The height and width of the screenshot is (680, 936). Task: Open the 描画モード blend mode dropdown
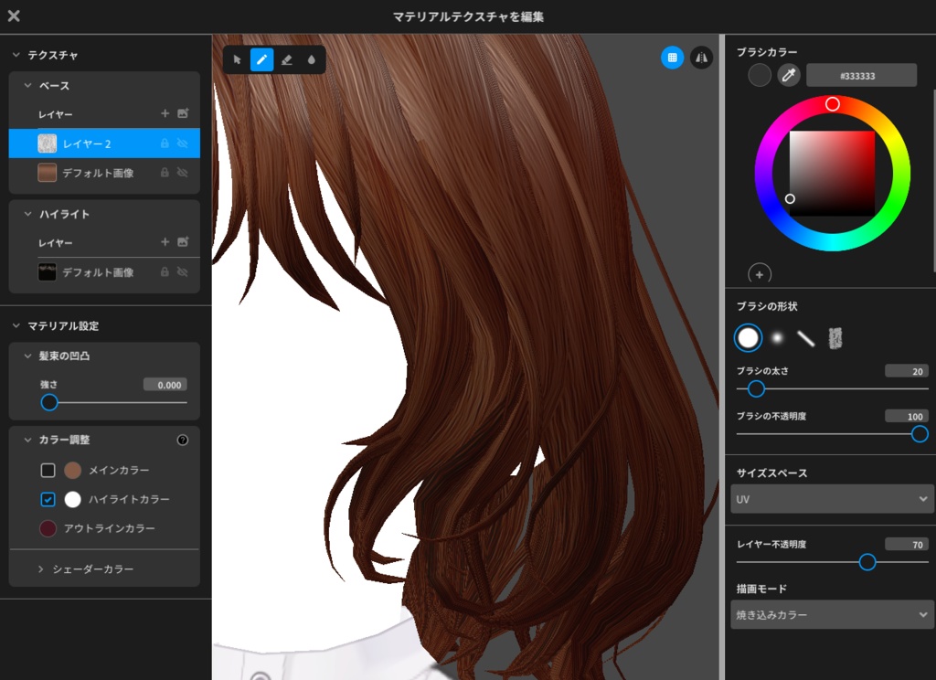pyautogui.click(x=832, y=614)
